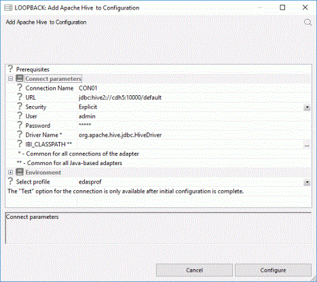The height and width of the screenshot is (282, 317).
Task: Click the User field containing admin
Action: pos(193,116)
